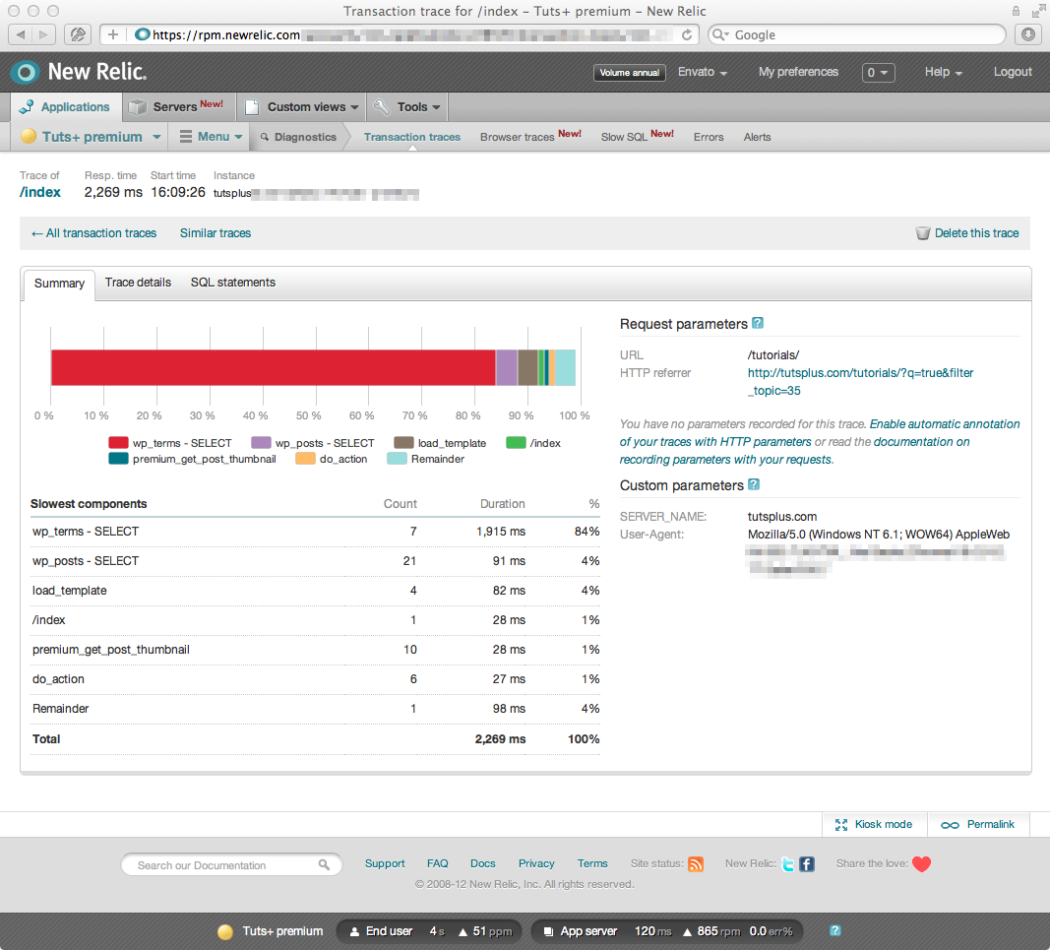This screenshot has width=1050, height=950.
Task: Open the HTTP referrer tutsplus.com link
Action: point(860,381)
